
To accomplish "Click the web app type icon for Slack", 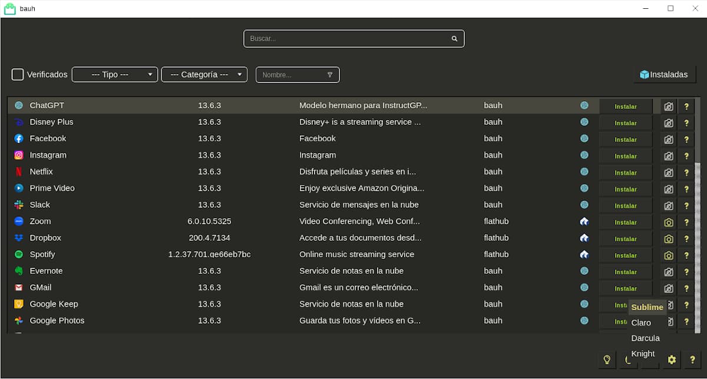I will pos(584,205).
